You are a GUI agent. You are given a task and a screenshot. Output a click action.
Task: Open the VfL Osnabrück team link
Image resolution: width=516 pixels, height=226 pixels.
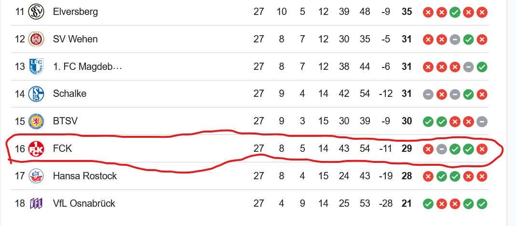pyautogui.click(x=84, y=203)
